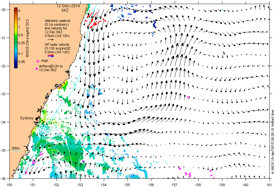Click the latitude label -35
This screenshot has width=276, height=188.
tap(3, 150)
